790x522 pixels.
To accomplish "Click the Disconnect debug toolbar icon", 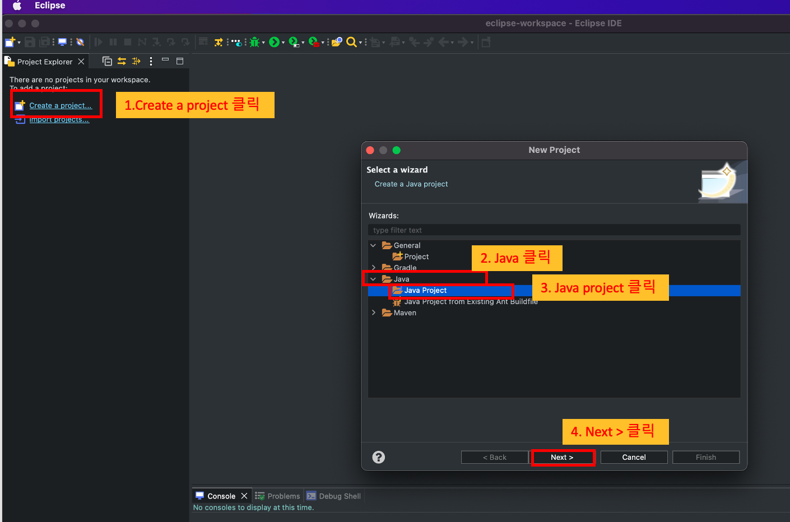I will tap(142, 42).
